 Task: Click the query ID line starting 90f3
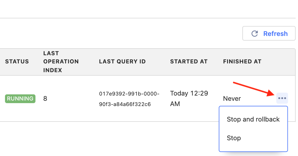[x=125, y=104]
